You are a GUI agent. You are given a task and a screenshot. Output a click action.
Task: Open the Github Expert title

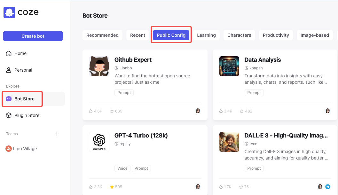(133, 60)
